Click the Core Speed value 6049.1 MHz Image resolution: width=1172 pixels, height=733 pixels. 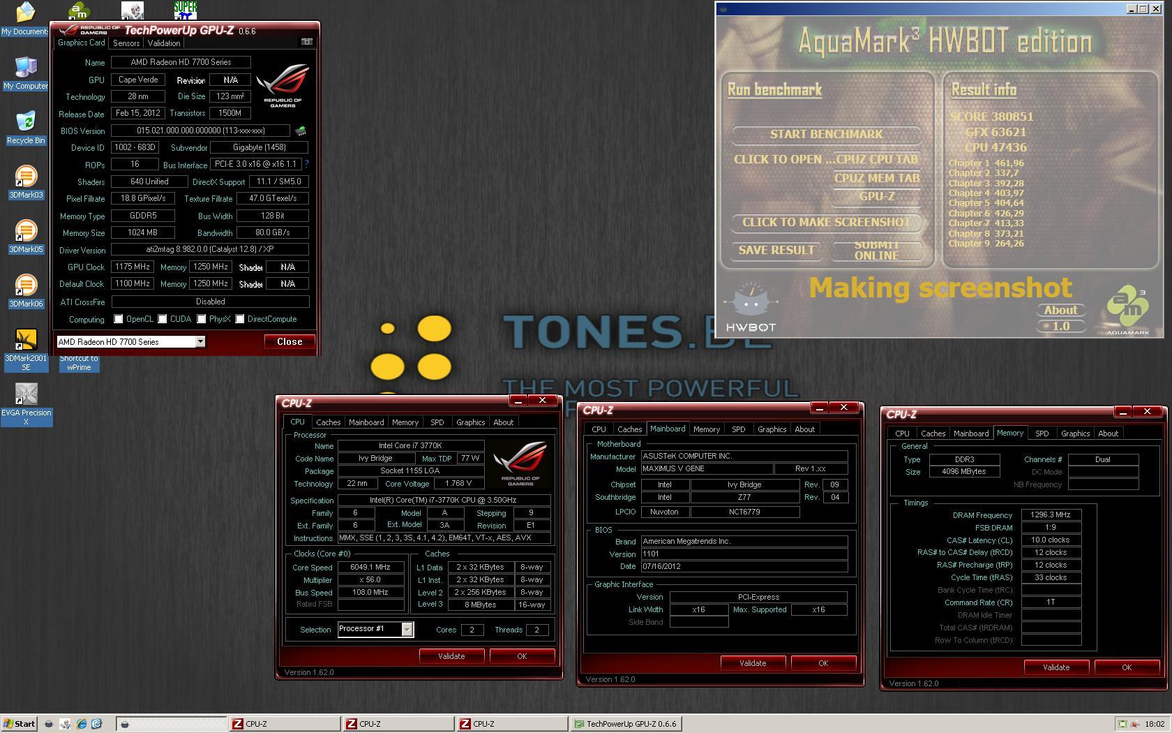click(370, 568)
